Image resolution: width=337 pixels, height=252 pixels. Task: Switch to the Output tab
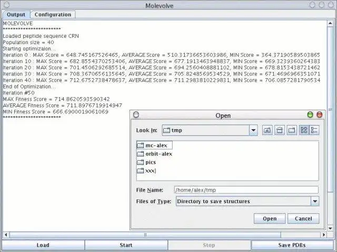(x=16, y=15)
